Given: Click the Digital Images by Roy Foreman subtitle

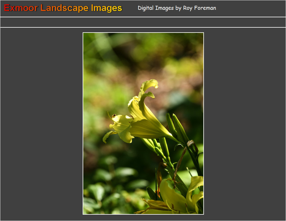Looking at the screenshot, I should [x=177, y=8].
